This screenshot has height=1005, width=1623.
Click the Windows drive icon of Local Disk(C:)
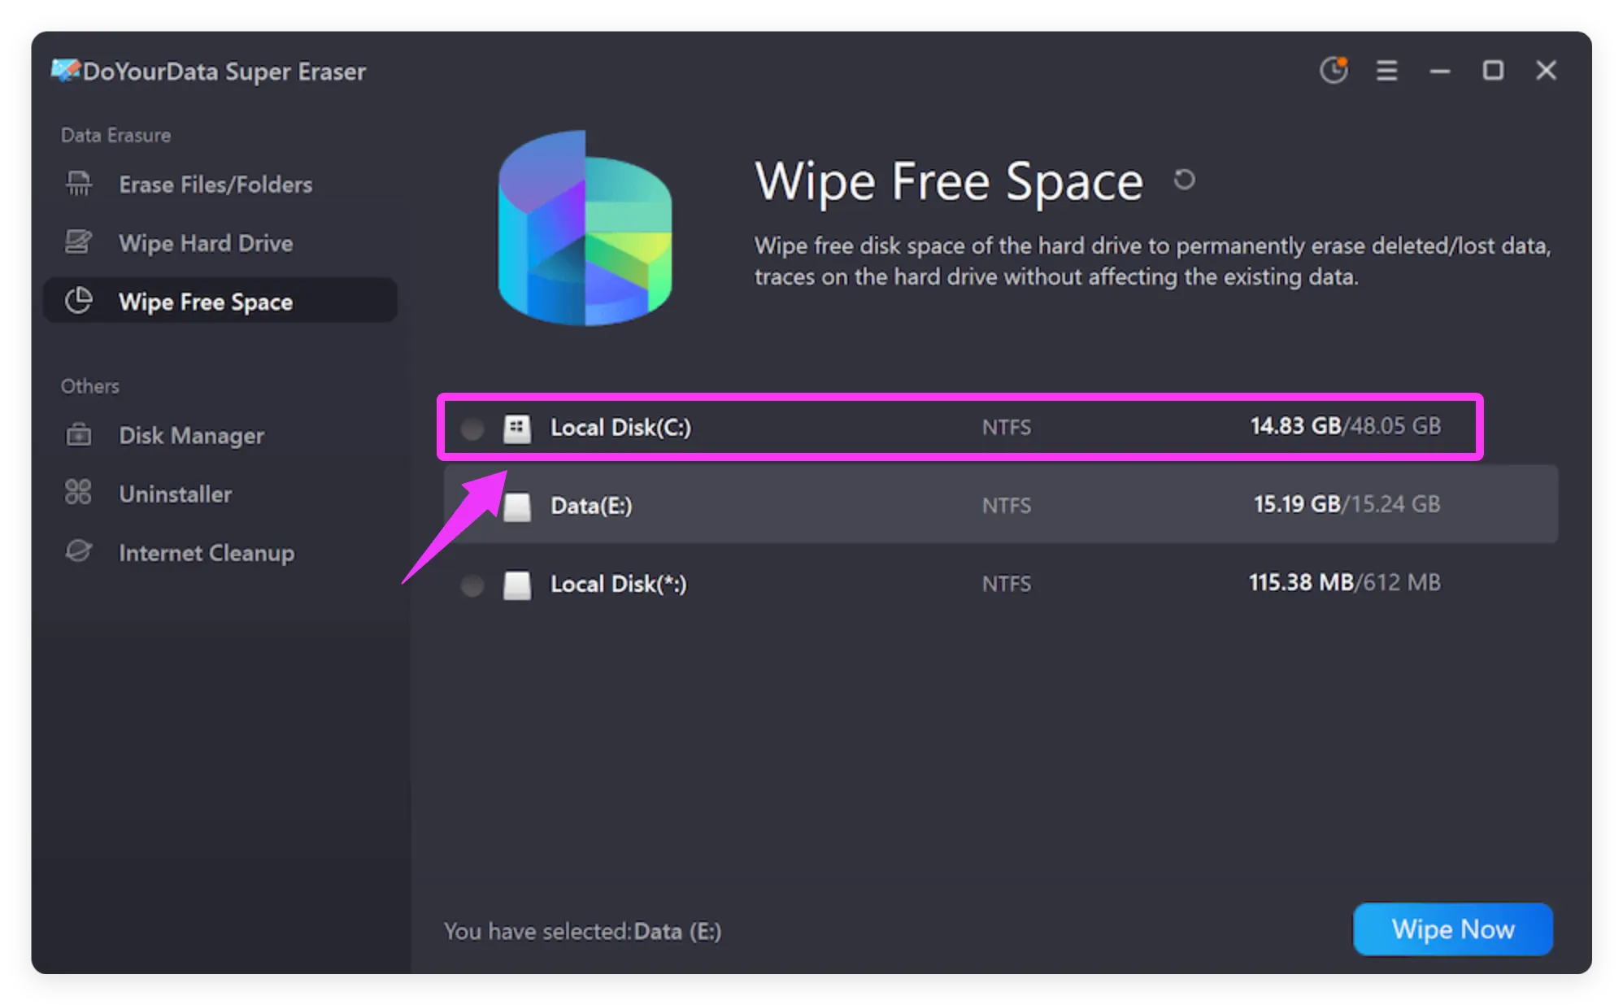517,428
